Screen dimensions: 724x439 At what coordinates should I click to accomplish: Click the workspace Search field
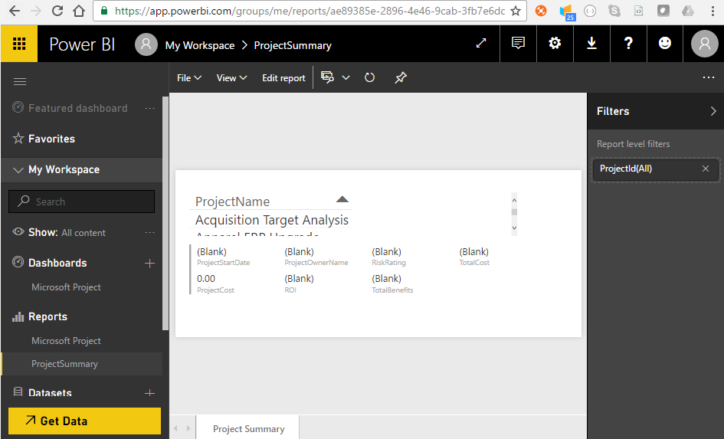(81, 201)
